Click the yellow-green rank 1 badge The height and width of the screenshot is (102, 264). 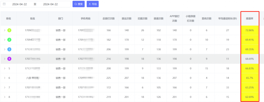pyautogui.click(x=10, y=30)
